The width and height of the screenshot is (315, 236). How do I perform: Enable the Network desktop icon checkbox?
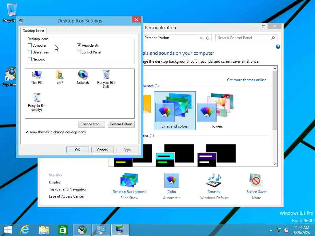point(30,59)
